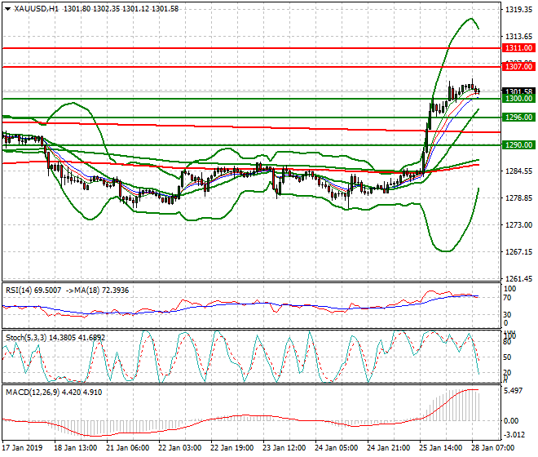538x457 pixels.
Task: Click the 25 Jan 14:00 time axis label
Action: pyautogui.click(x=440, y=448)
